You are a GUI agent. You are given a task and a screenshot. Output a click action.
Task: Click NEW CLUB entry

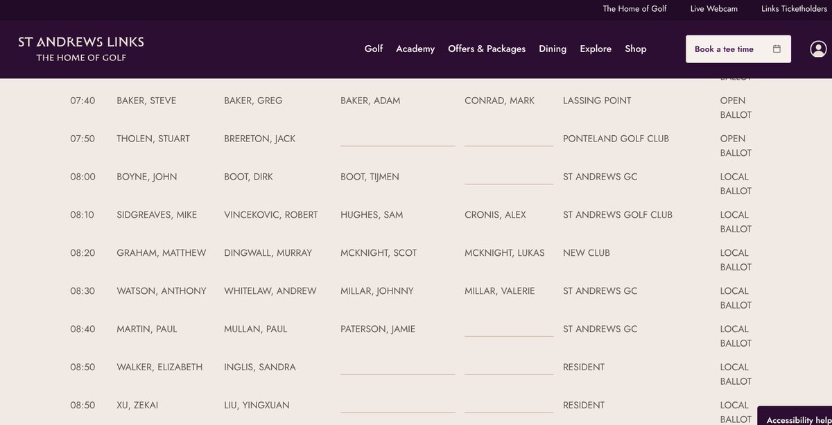pyautogui.click(x=587, y=253)
